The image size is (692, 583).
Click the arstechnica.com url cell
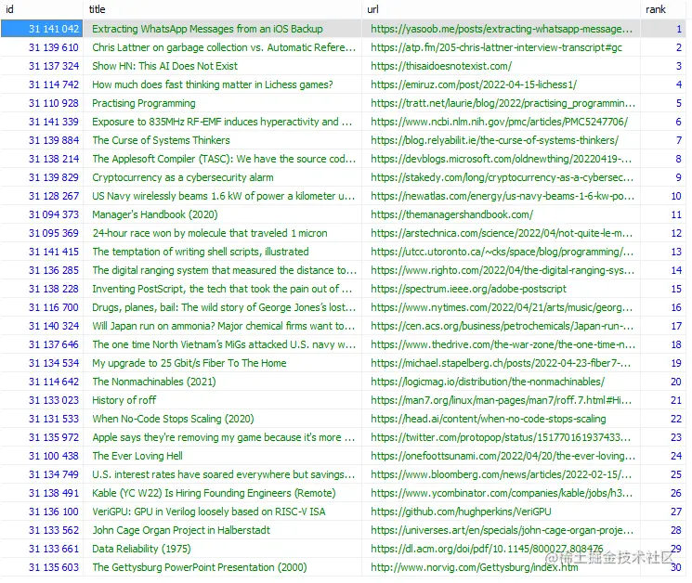coord(501,233)
